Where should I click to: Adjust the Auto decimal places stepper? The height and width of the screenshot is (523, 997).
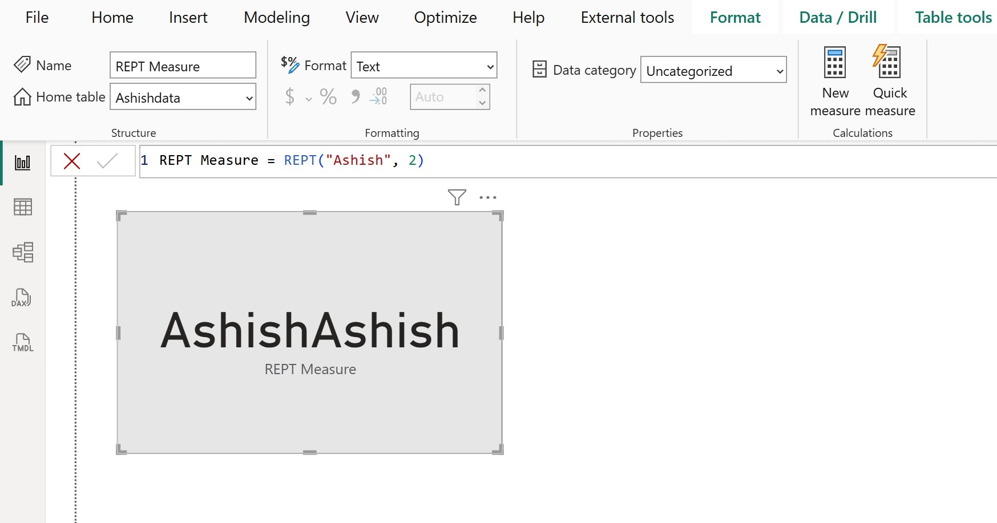click(483, 96)
